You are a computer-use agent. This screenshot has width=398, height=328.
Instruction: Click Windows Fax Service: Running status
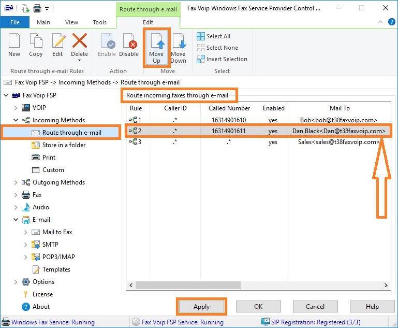point(48,322)
